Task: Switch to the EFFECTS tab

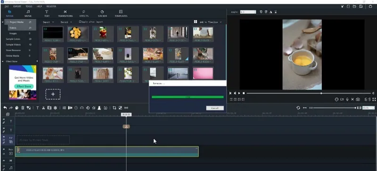Action: pyautogui.click(x=84, y=14)
